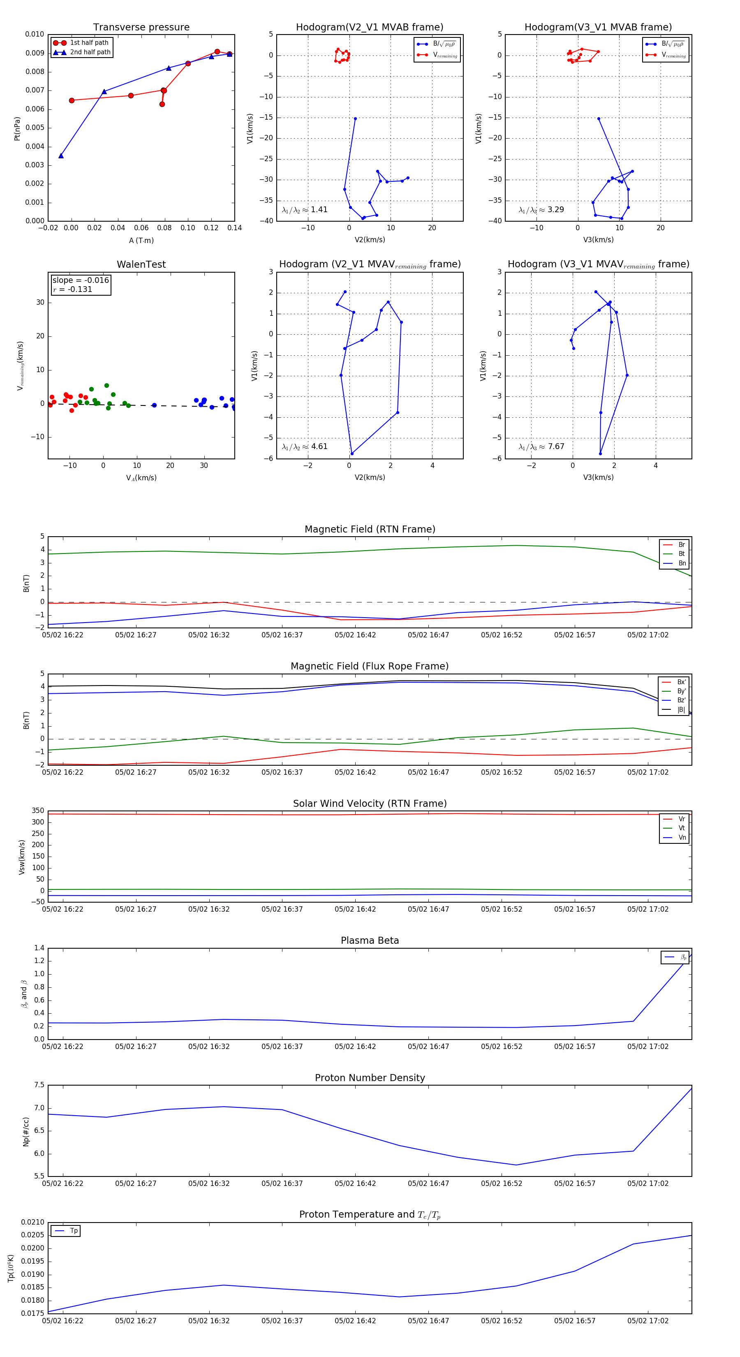Click 'Solar Wind Velocity (RTN Frame)' title
This screenshot has height=1357, width=740.
370,804
